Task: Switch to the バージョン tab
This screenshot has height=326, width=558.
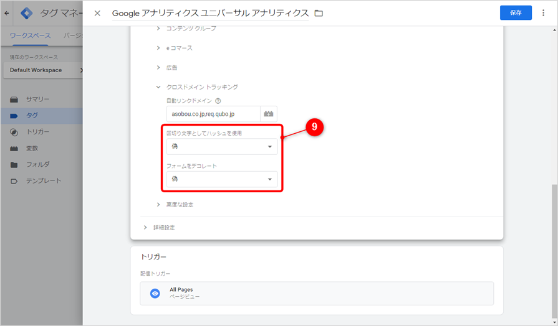Action: 73,35
